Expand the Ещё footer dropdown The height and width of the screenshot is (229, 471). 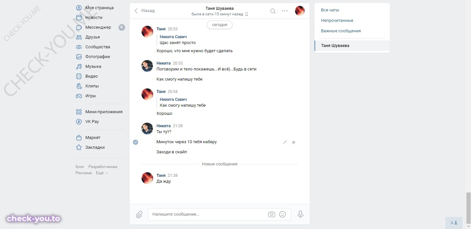point(102,173)
